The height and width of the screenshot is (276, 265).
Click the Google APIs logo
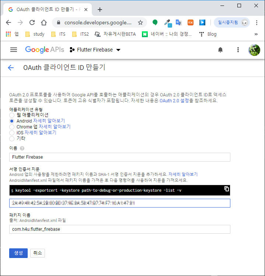click(45, 50)
